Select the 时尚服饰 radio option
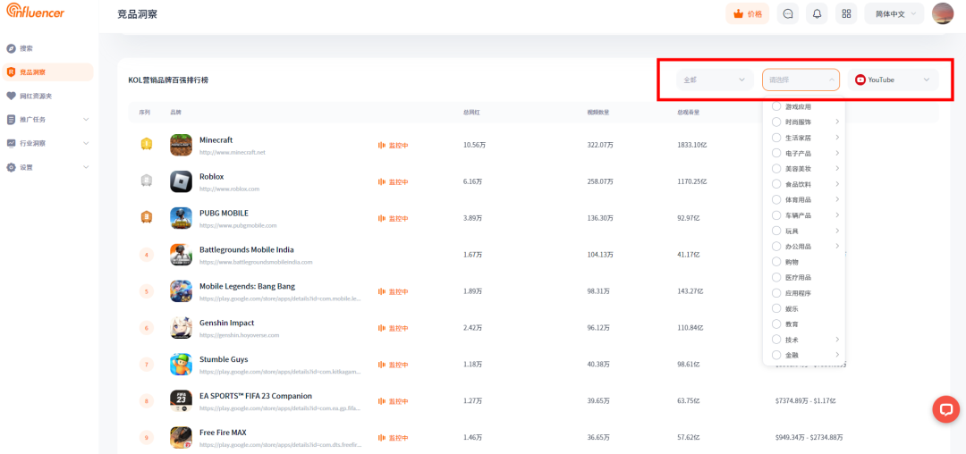 (776, 122)
